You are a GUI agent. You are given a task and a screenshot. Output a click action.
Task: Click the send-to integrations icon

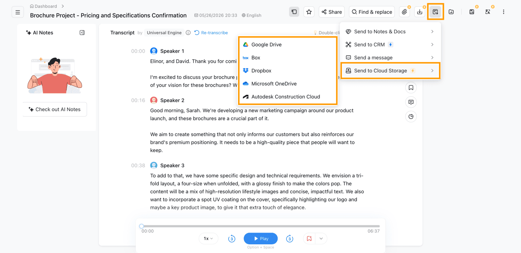coord(435,12)
